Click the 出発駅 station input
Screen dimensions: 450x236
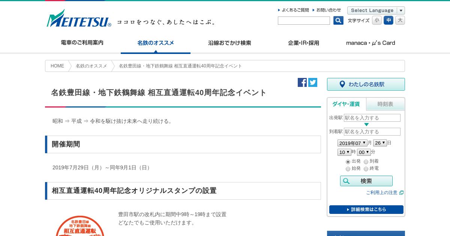pyautogui.click(x=372, y=118)
